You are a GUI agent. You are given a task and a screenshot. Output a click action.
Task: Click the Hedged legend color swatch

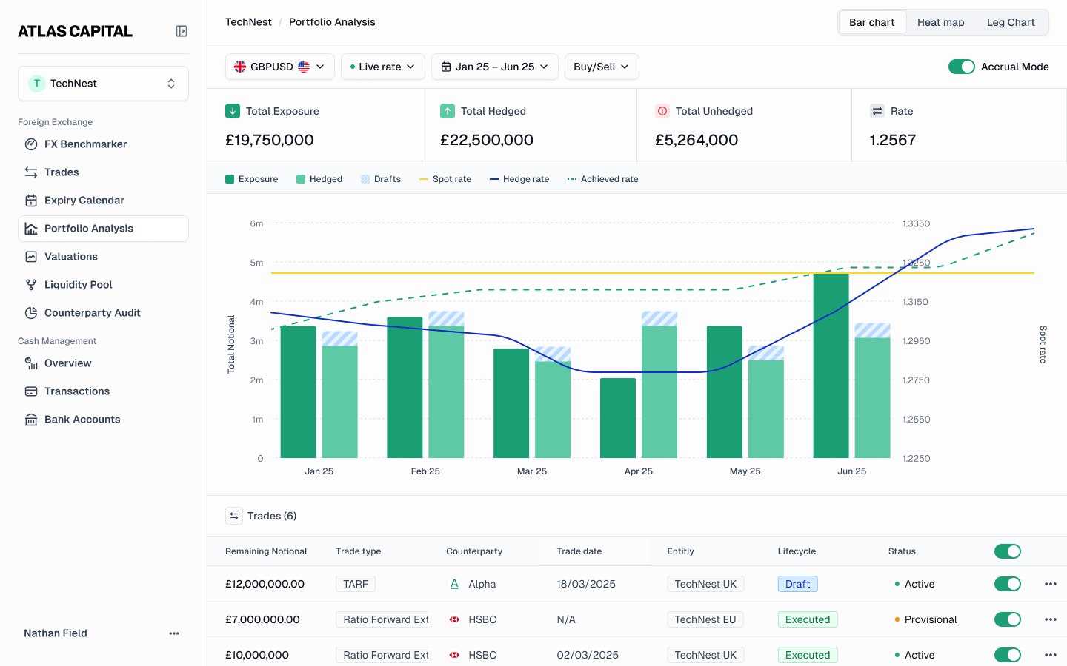tap(301, 179)
